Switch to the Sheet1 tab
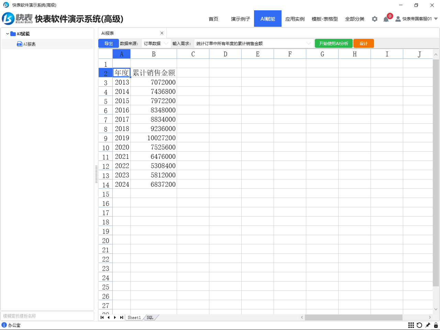440x330 pixels. [134, 317]
